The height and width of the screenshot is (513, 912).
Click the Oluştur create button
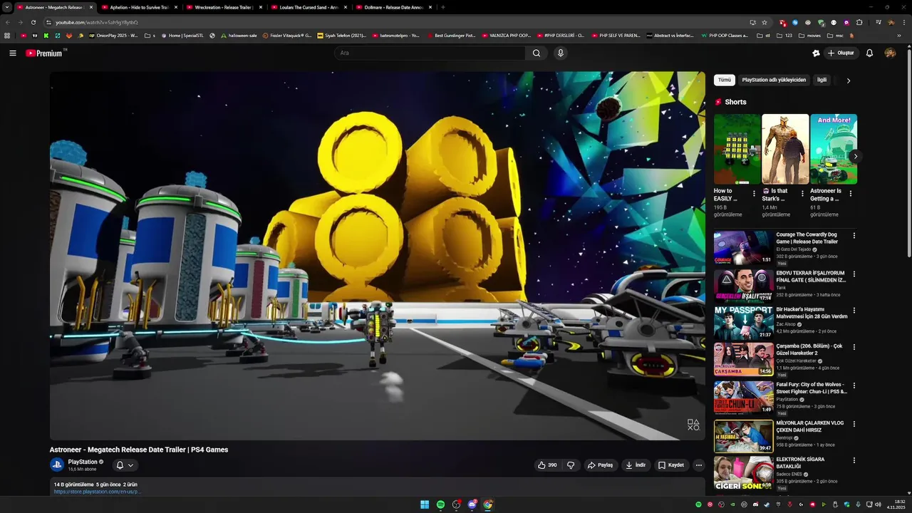click(x=841, y=53)
